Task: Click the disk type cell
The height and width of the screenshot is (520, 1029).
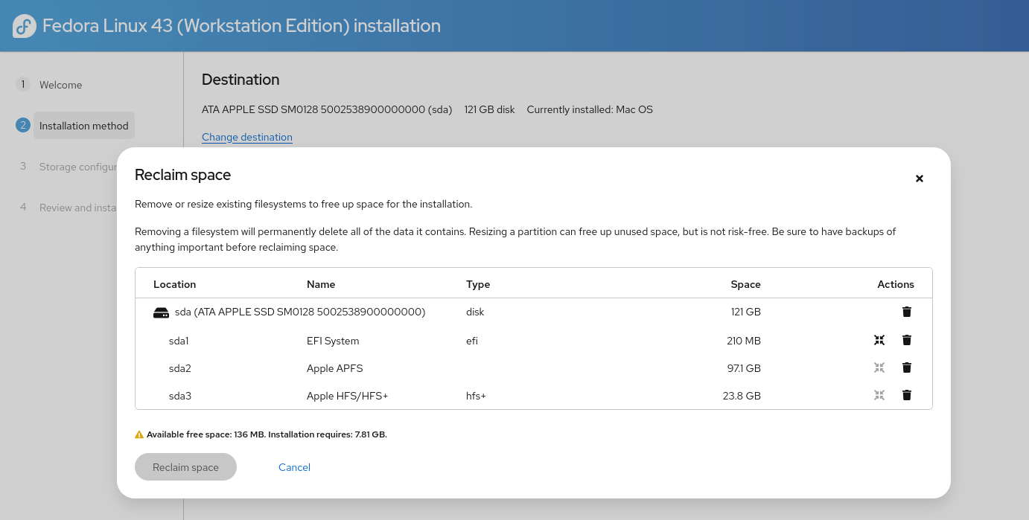Action: [x=475, y=312]
